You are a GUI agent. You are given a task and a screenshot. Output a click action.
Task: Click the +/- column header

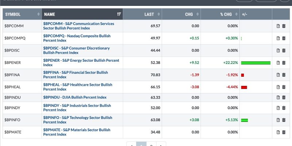[256, 14]
